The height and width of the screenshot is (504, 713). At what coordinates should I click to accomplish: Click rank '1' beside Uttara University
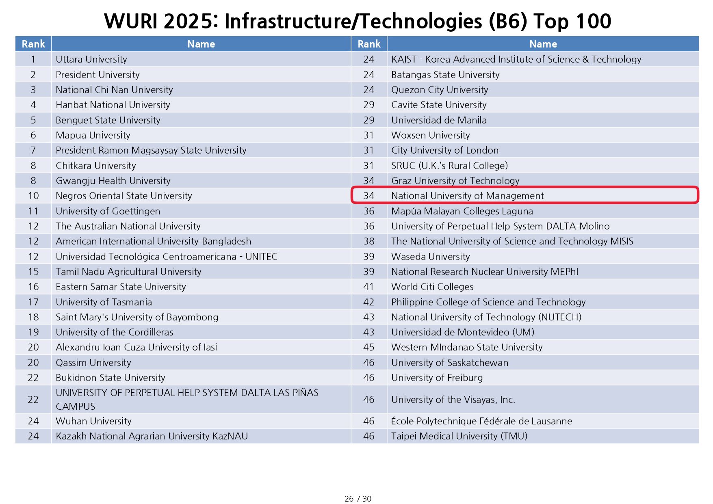pyautogui.click(x=33, y=59)
